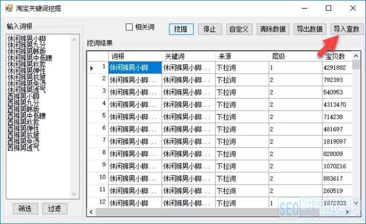Image resolution: width=366 pixels, height=224 pixels.
Task: Click value 4291882 in the table
Action: pyautogui.click(x=335, y=68)
